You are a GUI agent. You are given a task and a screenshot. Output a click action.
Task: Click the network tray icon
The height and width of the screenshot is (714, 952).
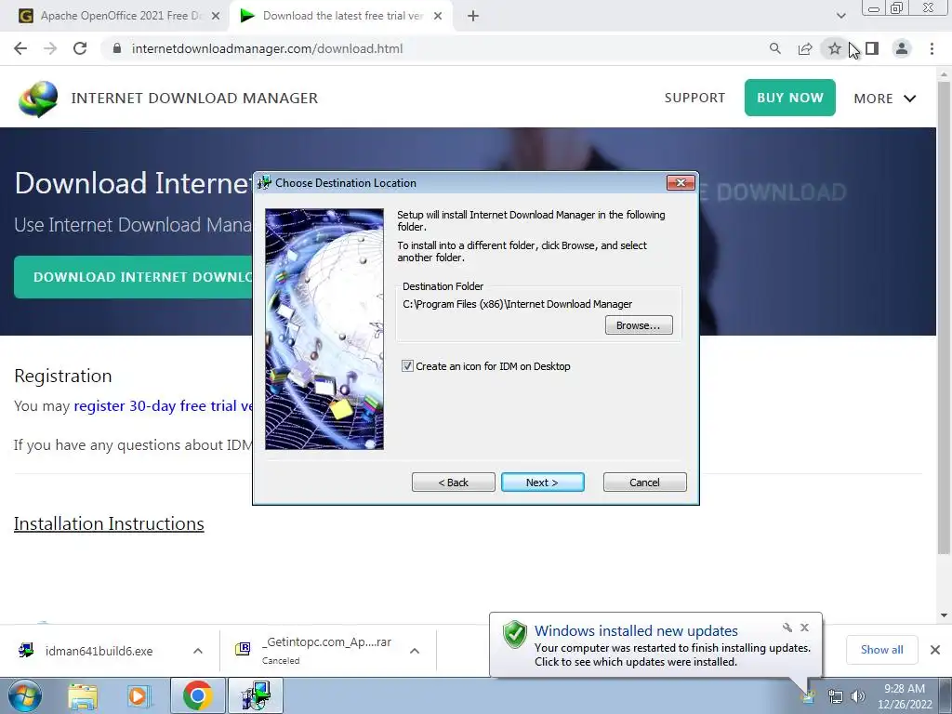tap(836, 696)
